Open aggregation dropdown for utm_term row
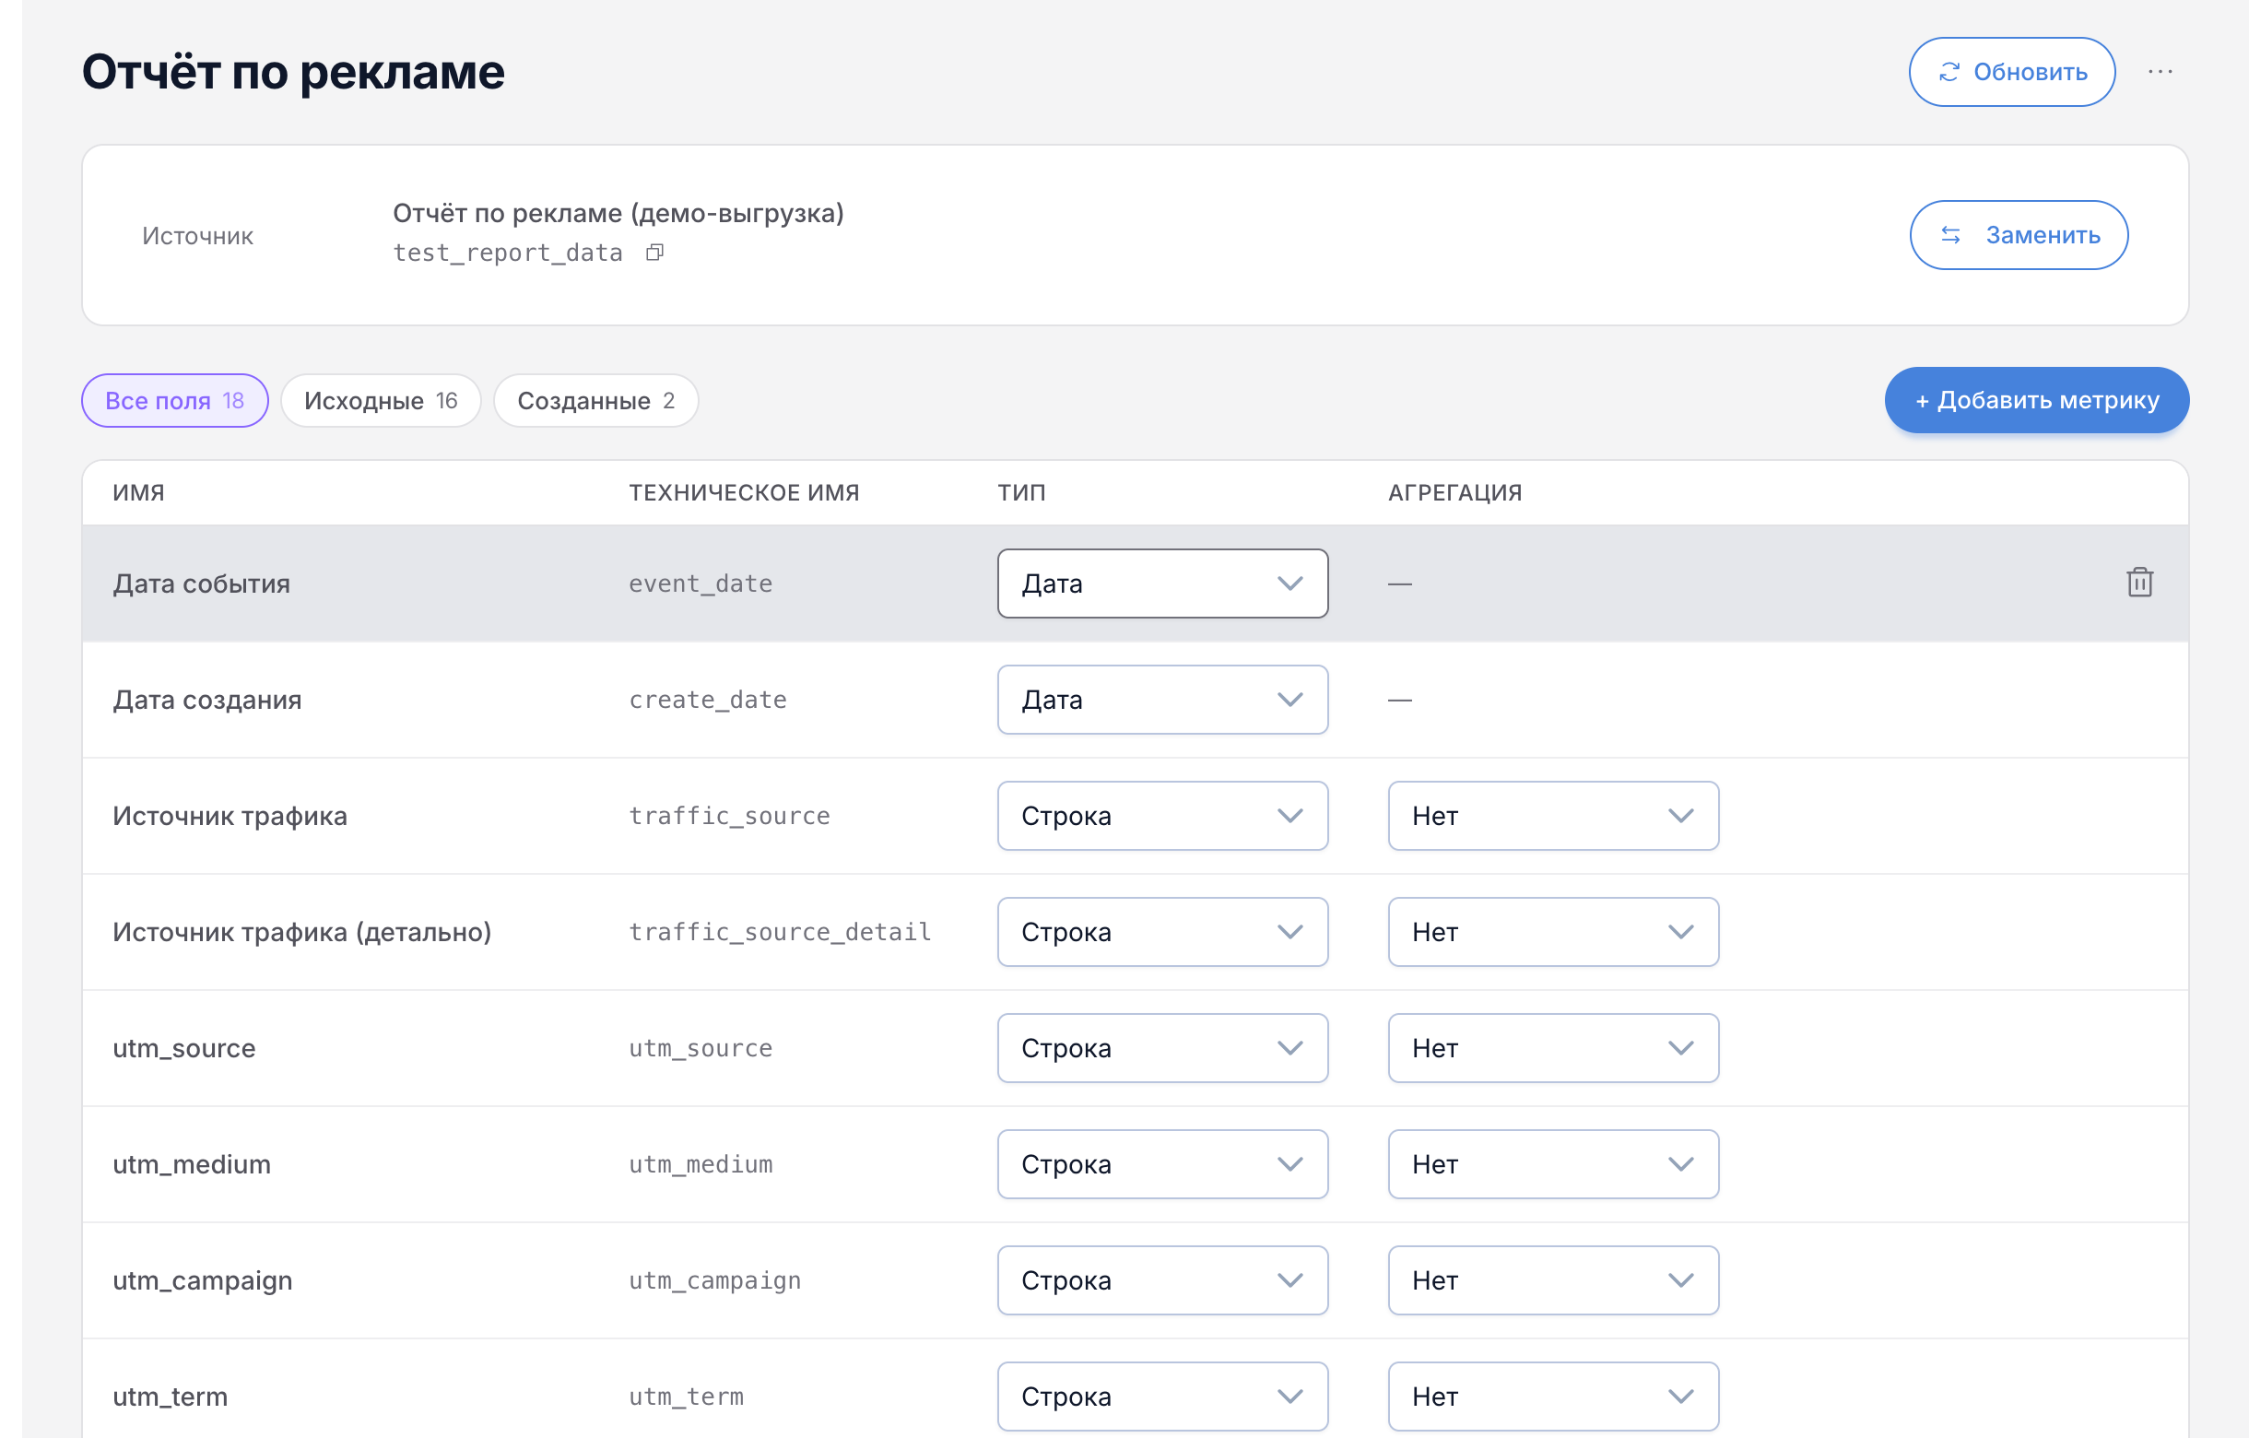 click(1553, 1396)
